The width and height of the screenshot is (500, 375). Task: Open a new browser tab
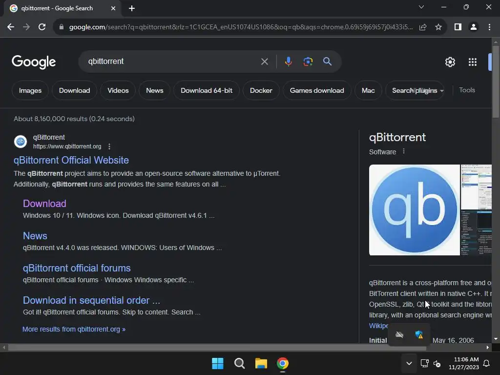coord(132,8)
